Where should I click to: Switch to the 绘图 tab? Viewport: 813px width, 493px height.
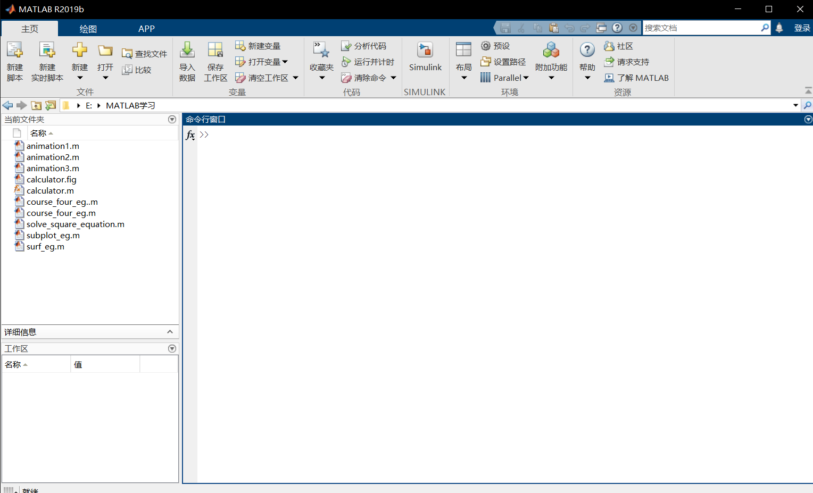(x=88, y=29)
